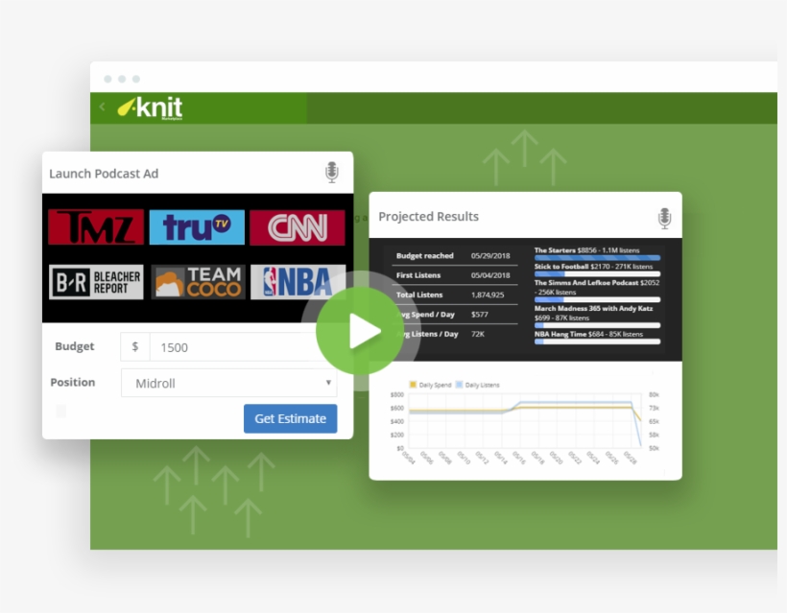Play the video with green play button

coord(359,331)
